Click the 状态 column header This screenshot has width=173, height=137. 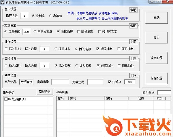pyautogui.click(x=141, y=98)
